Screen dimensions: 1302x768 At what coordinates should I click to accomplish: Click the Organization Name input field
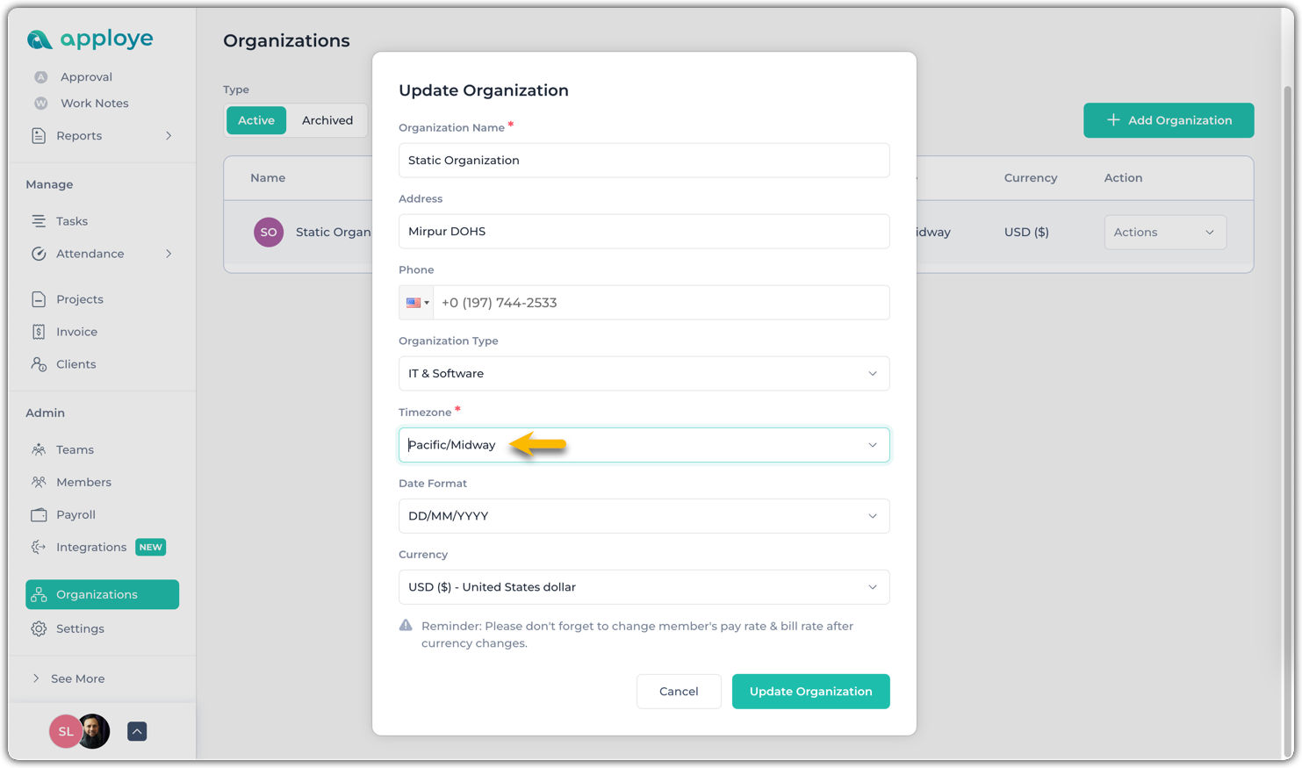point(644,161)
